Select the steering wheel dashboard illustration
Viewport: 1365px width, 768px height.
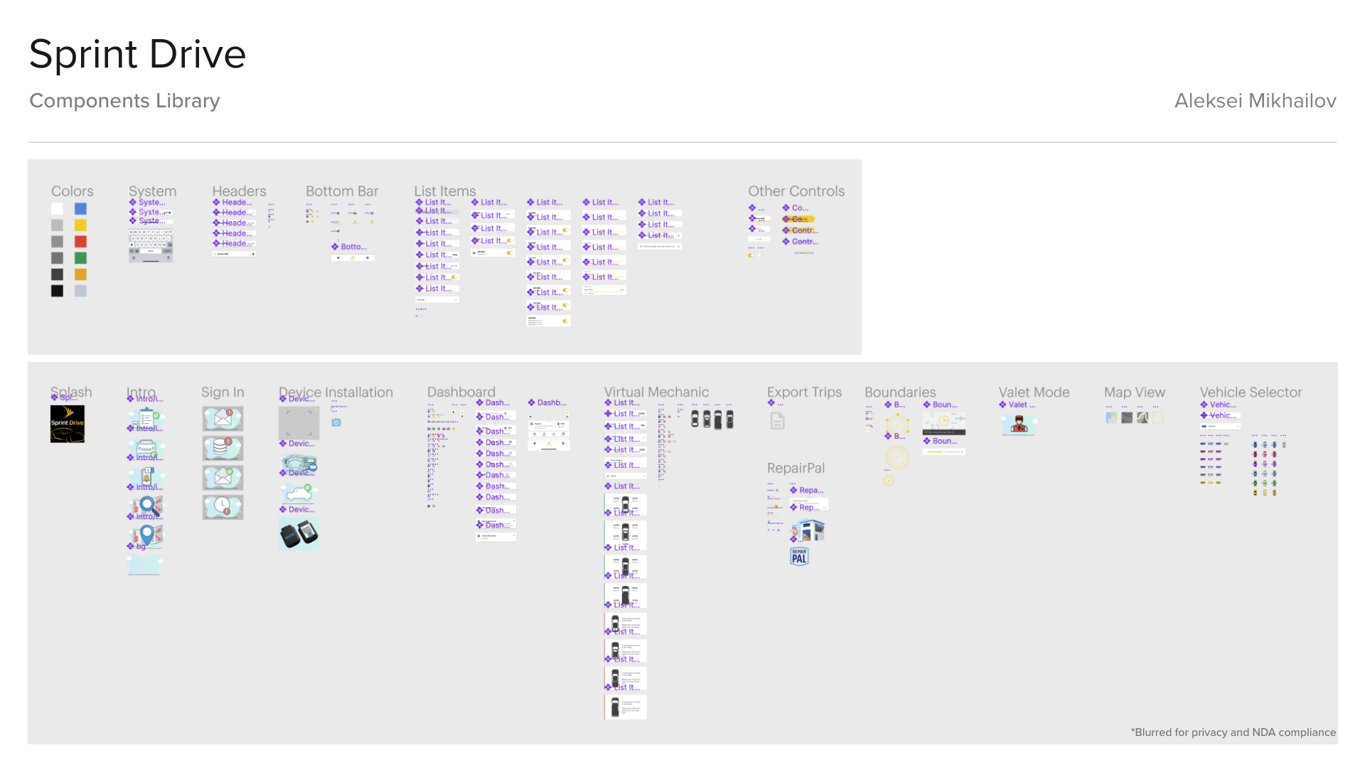point(299,464)
